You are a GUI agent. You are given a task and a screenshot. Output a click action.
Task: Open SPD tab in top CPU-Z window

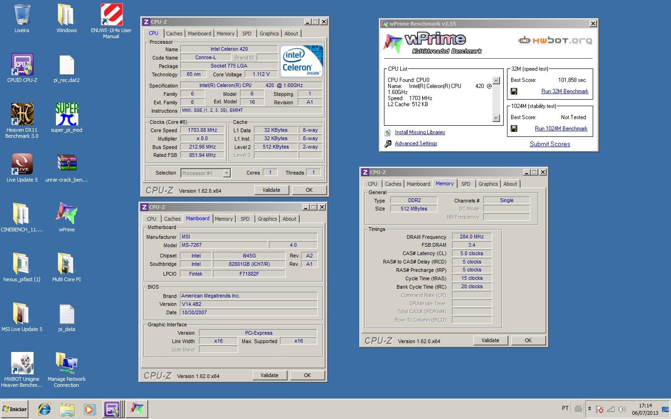click(x=247, y=34)
